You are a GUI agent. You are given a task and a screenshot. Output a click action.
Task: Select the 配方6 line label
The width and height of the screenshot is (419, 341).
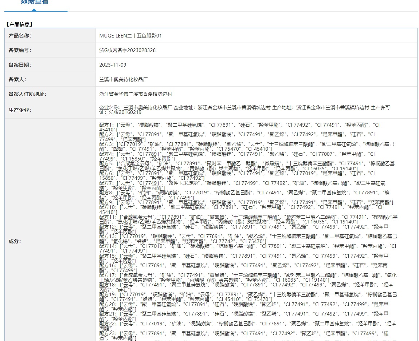[x=107, y=174]
